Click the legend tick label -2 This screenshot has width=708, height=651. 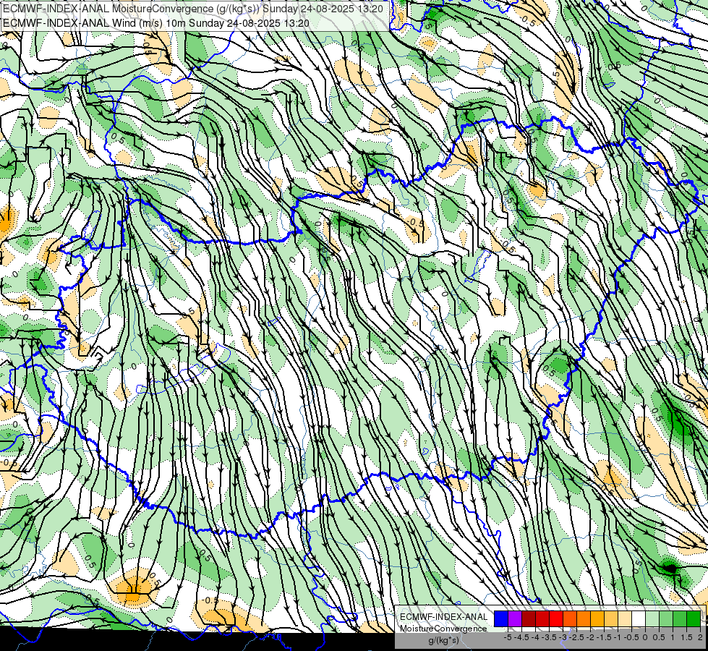click(x=590, y=637)
